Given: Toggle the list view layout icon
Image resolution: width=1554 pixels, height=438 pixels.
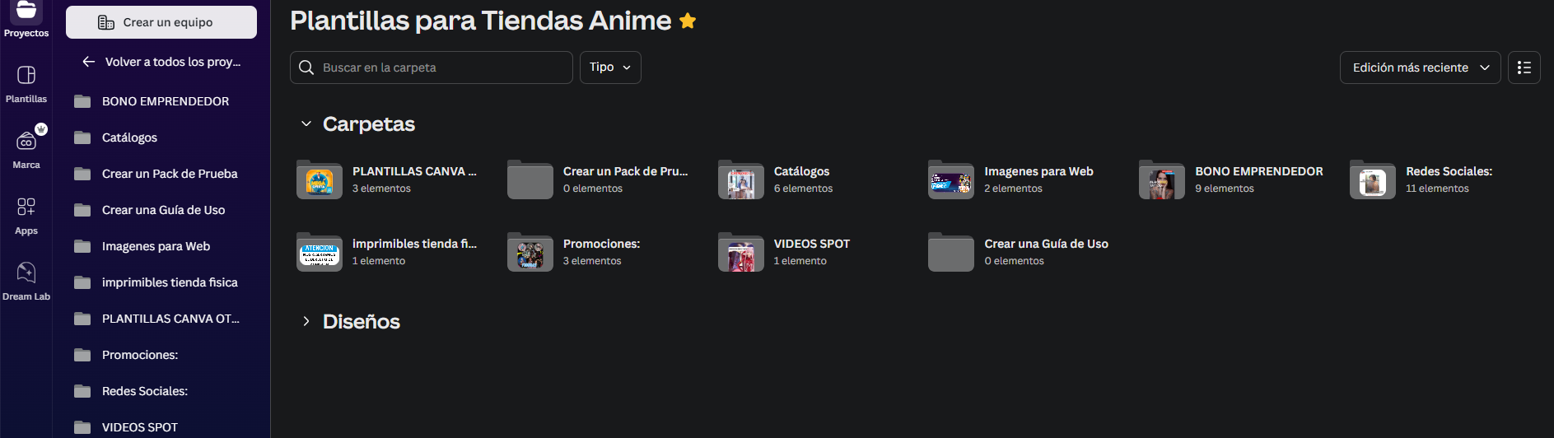Looking at the screenshot, I should pos(1524,68).
